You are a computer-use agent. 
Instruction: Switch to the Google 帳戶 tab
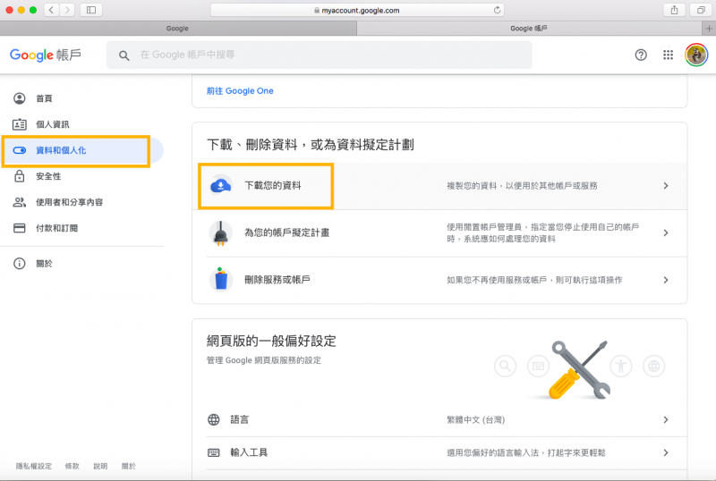point(529,29)
